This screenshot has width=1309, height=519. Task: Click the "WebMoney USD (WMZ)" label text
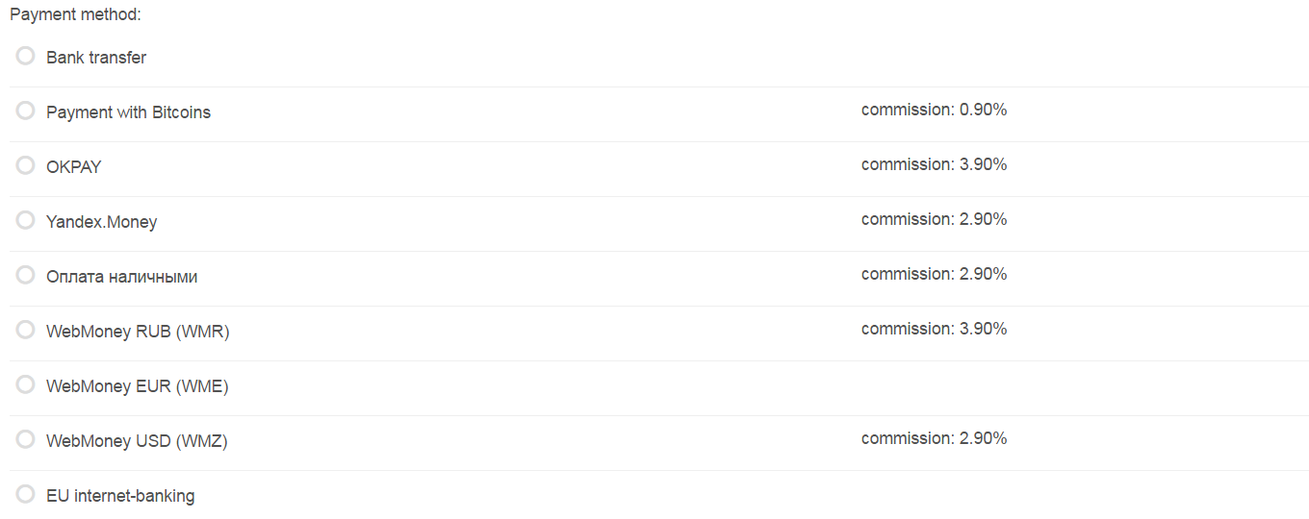[137, 441]
